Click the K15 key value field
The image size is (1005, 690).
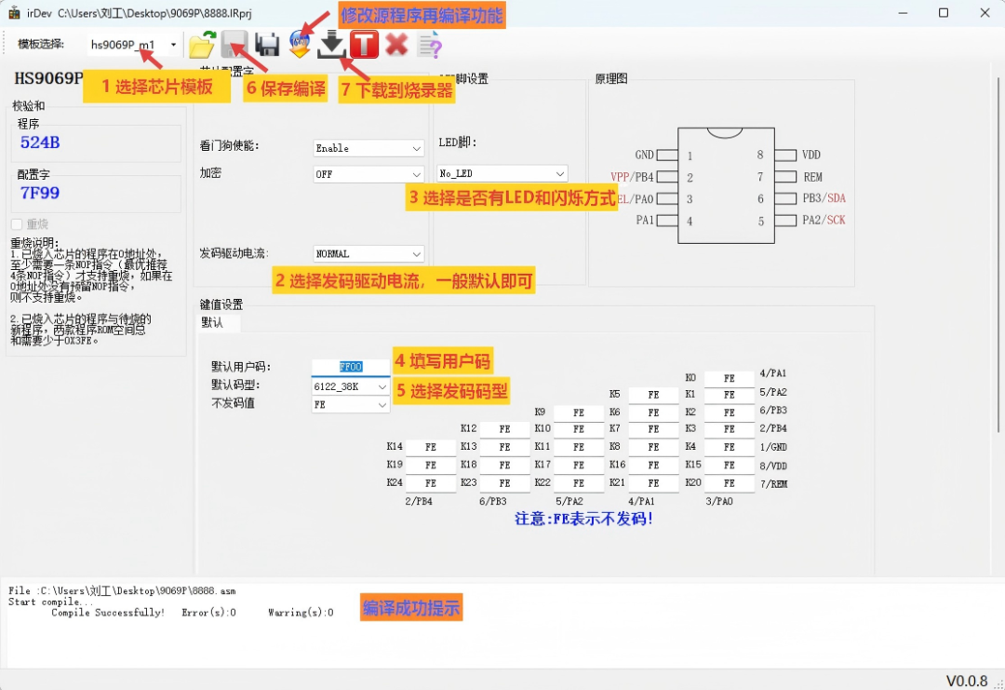click(729, 465)
